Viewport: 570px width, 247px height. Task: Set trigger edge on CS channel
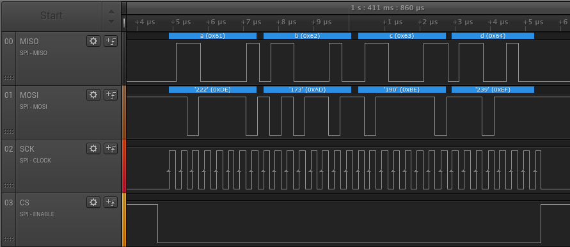(111, 202)
